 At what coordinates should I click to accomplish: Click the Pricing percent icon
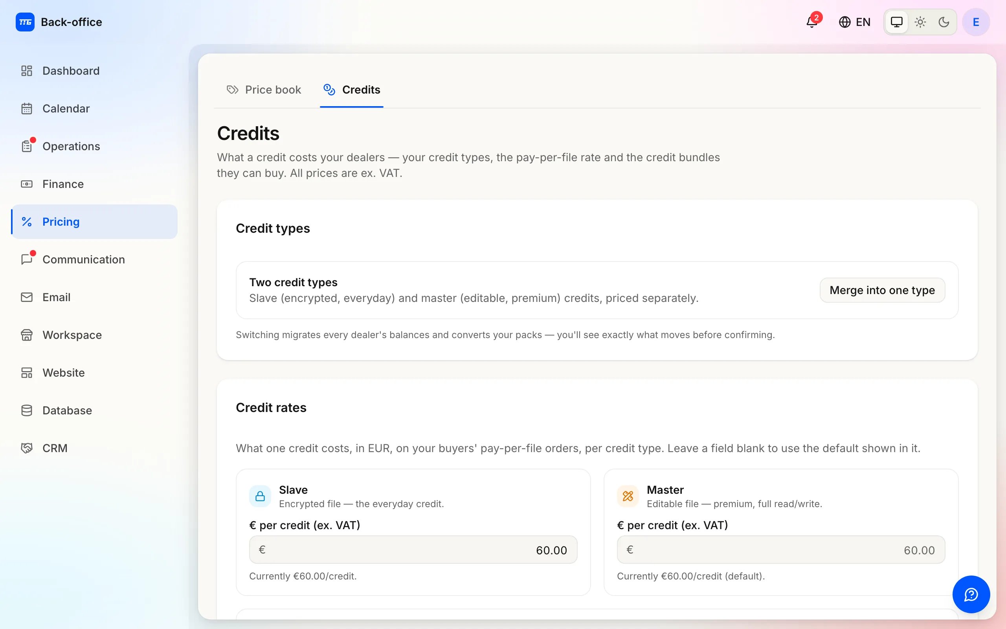coord(27,222)
